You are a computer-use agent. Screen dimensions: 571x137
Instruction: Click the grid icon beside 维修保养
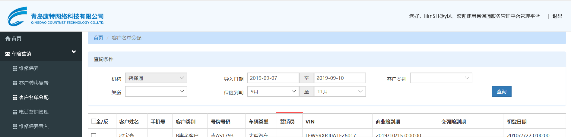click(15, 68)
